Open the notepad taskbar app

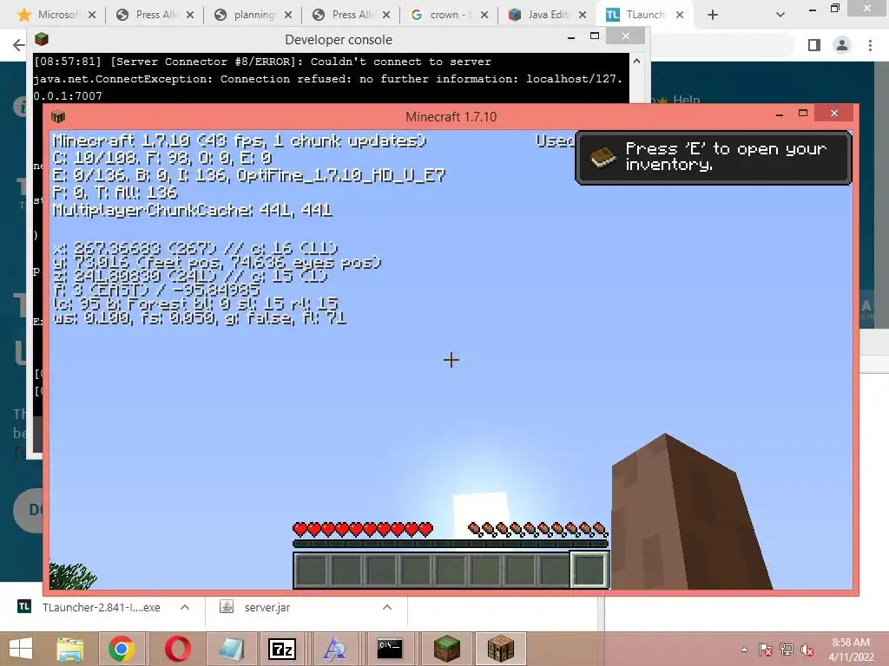(231, 649)
